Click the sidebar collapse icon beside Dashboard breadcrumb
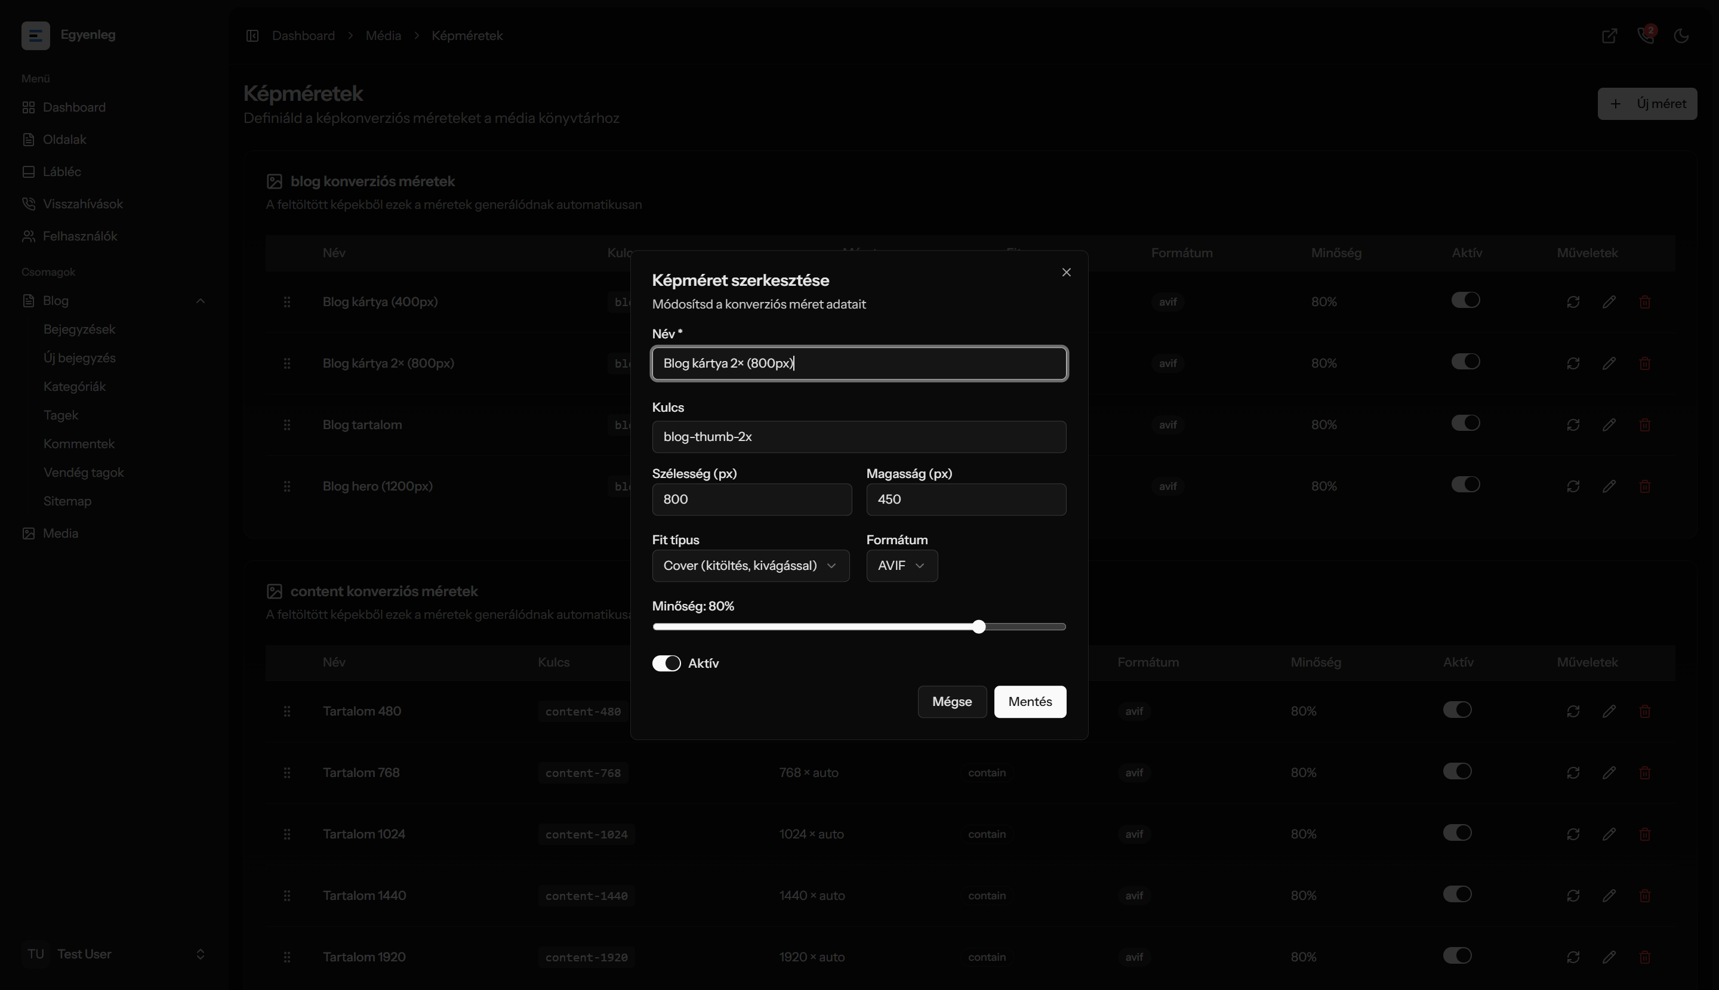Screen dimensions: 1719x990 pyautogui.click(x=252, y=35)
